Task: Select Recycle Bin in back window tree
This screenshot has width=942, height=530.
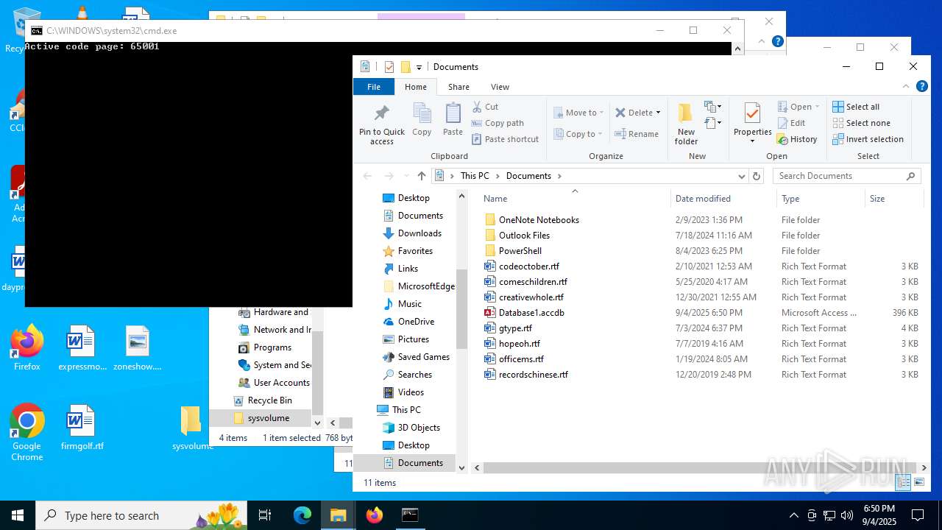Action: [x=269, y=400]
